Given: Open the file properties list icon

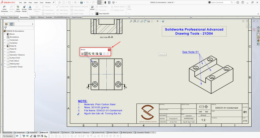Looking at the screenshot, I should (109, 3).
